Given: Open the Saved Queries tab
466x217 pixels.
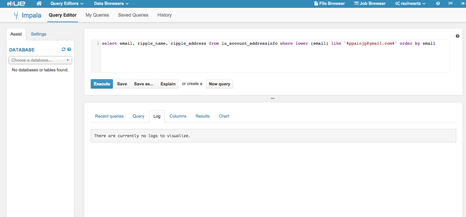Looking at the screenshot, I should [133, 15].
